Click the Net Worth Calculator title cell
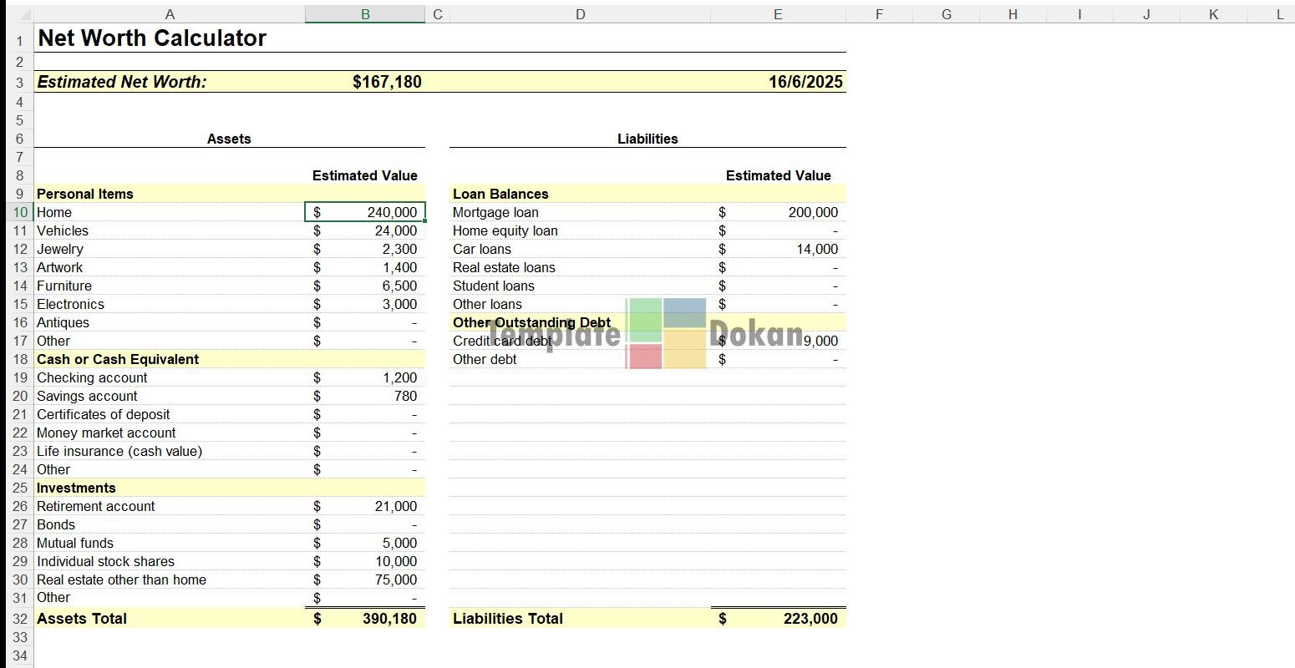The width and height of the screenshot is (1295, 668). 152,38
